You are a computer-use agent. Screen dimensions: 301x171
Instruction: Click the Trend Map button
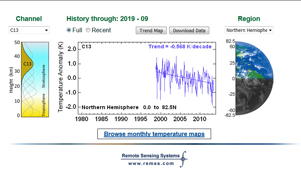[151, 31]
